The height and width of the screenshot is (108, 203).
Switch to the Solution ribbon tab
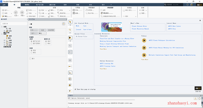pos(53,5)
